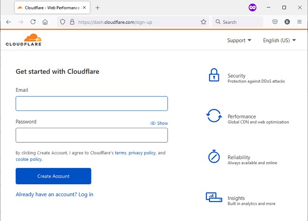
Task: Open a new browser tab
Action: 98,7
